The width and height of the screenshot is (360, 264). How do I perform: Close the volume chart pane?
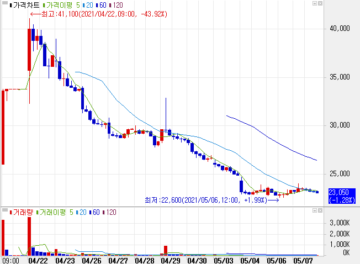point(320,210)
